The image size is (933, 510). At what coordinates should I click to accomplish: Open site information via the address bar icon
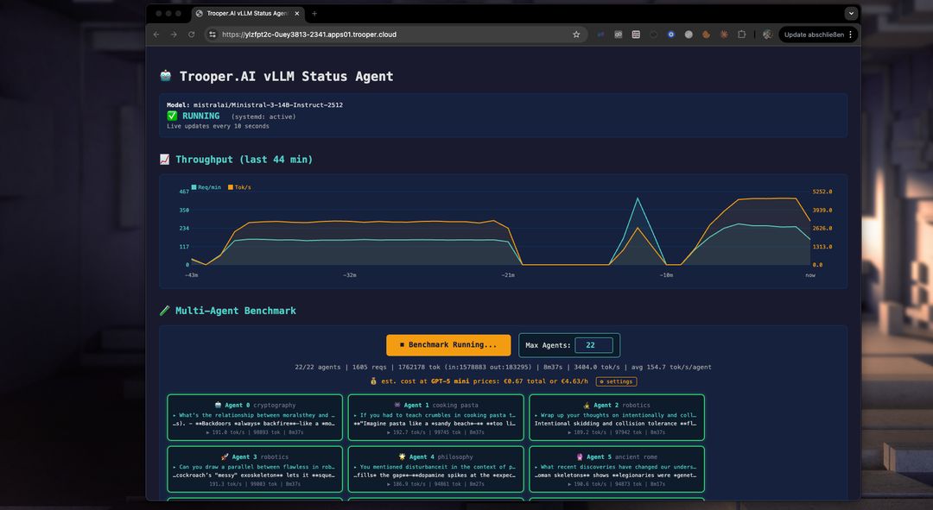pos(212,35)
